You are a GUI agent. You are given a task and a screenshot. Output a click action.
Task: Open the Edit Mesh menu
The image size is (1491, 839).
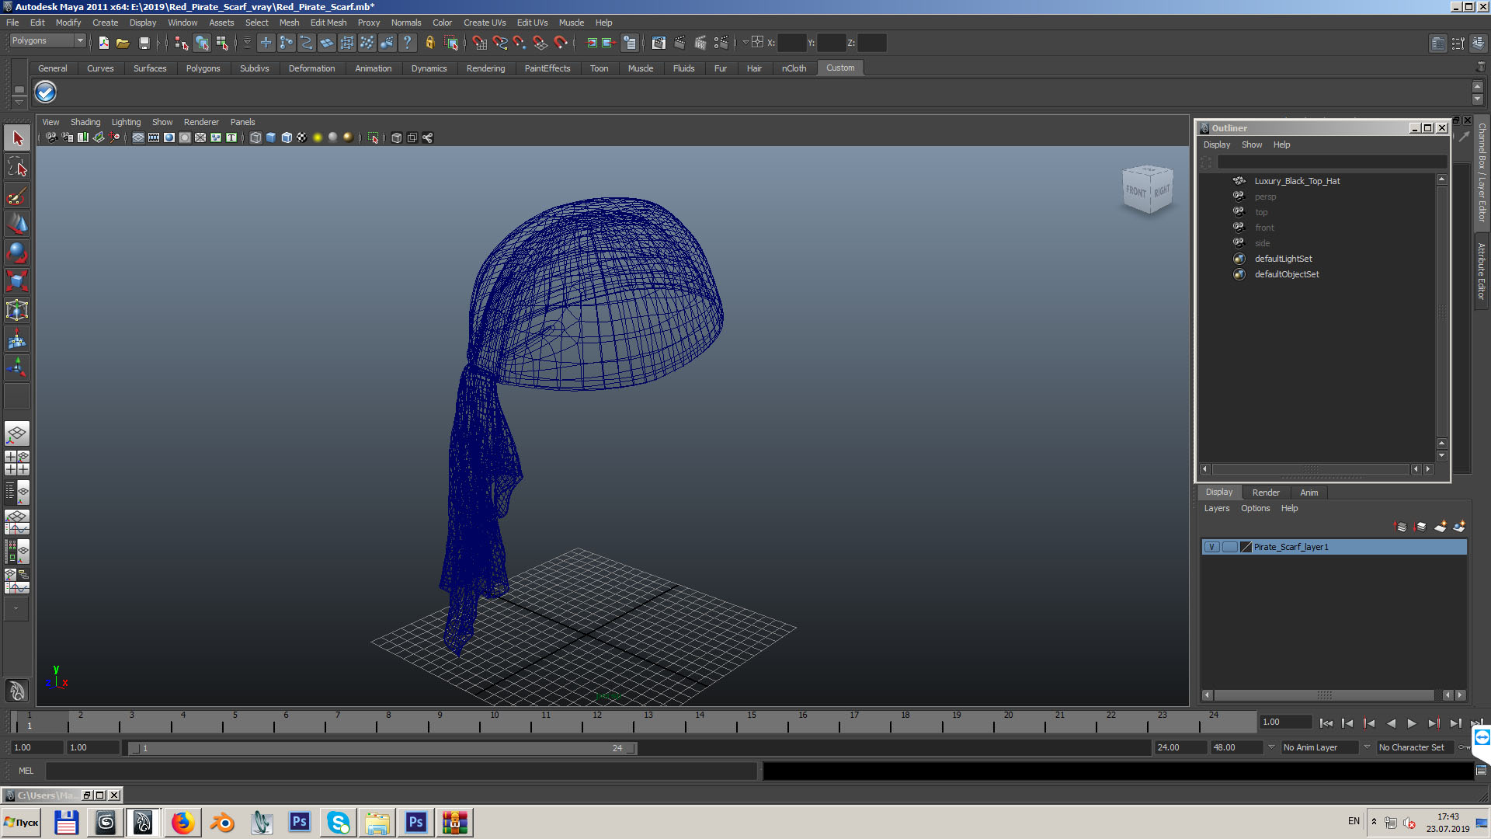[x=328, y=23]
